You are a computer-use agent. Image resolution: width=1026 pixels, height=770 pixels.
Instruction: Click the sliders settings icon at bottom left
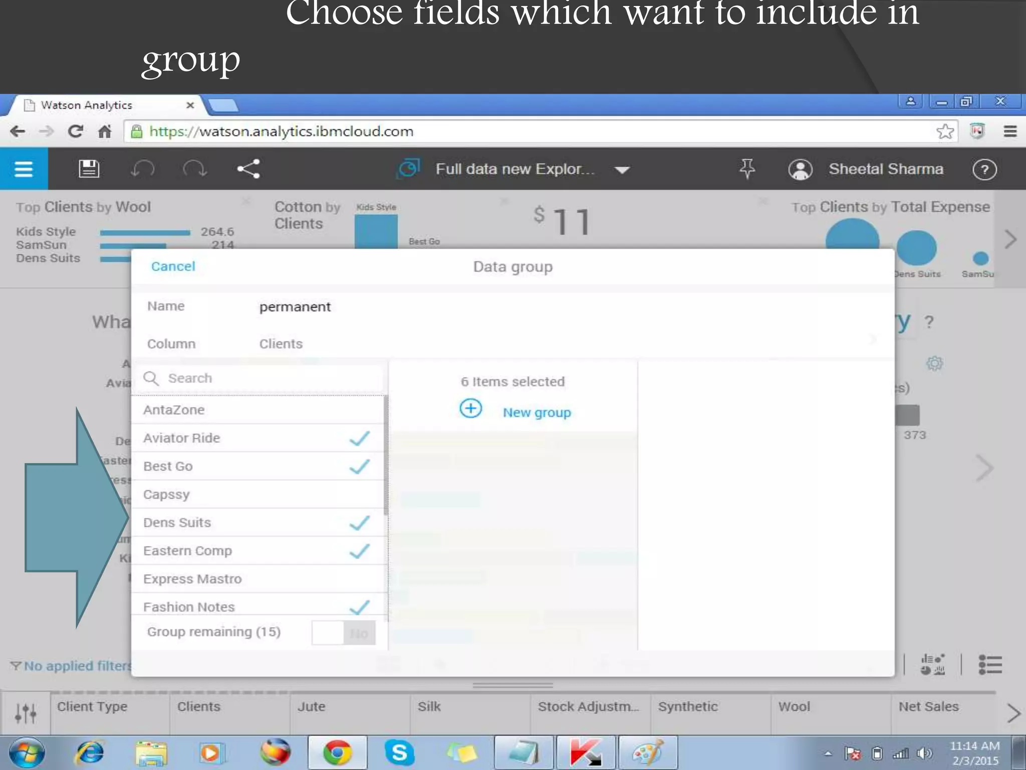click(x=25, y=712)
